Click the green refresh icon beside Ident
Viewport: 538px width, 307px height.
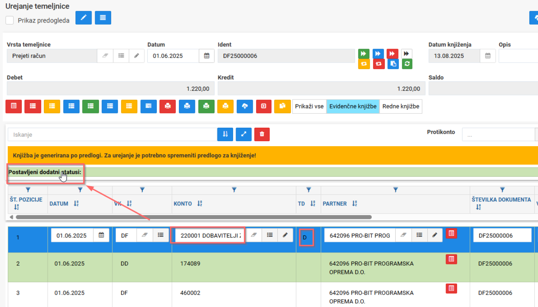pyautogui.click(x=407, y=64)
